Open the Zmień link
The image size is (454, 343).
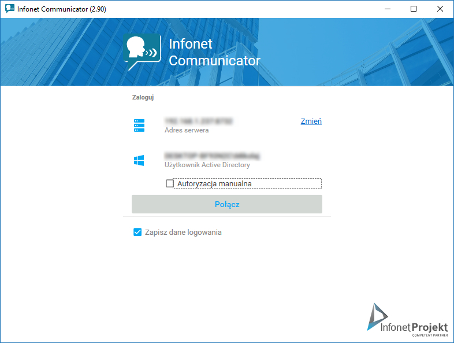[x=311, y=121]
